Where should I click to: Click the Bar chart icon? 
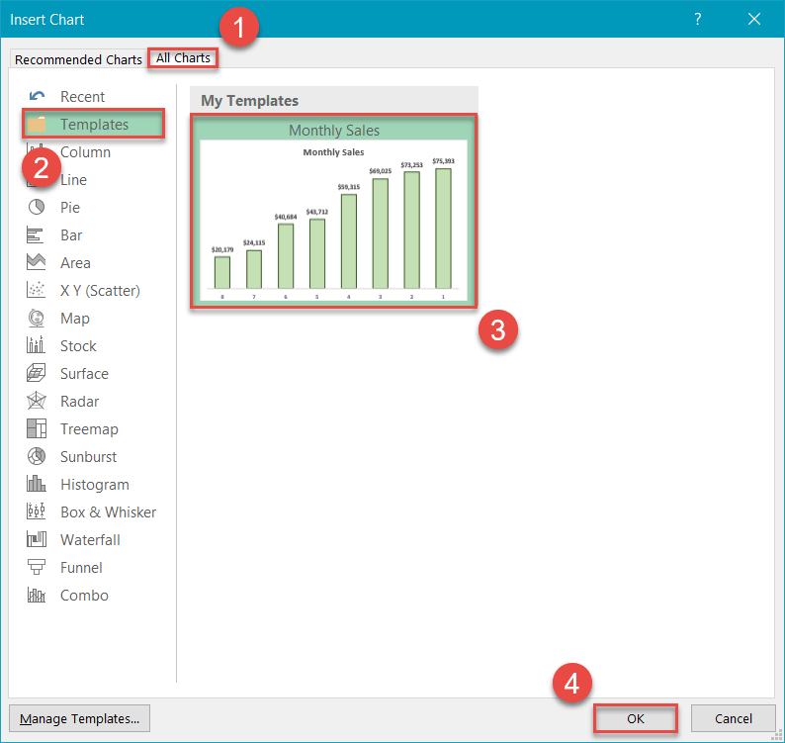pos(35,235)
